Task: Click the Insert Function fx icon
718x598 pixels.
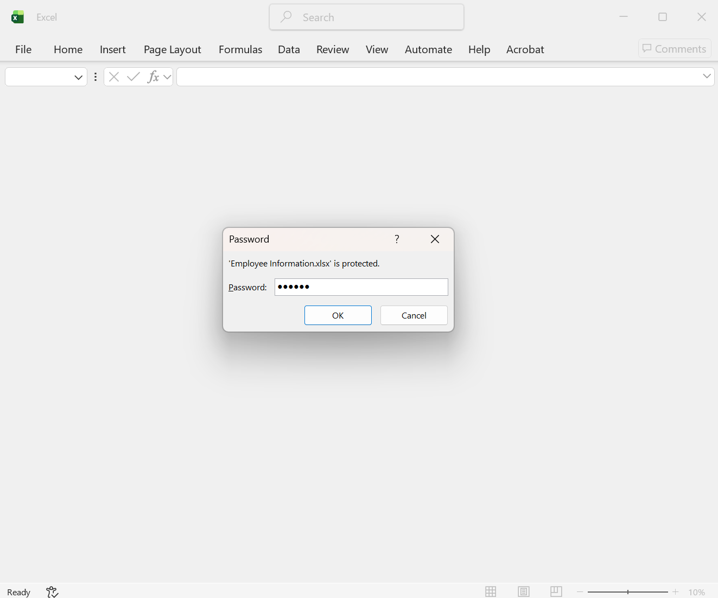Action: [154, 77]
